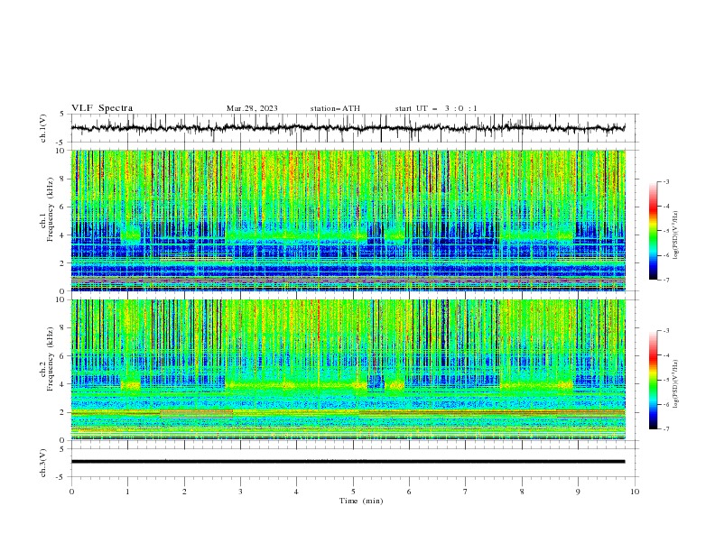Click tick label "3" on the Time axis

[240, 492]
